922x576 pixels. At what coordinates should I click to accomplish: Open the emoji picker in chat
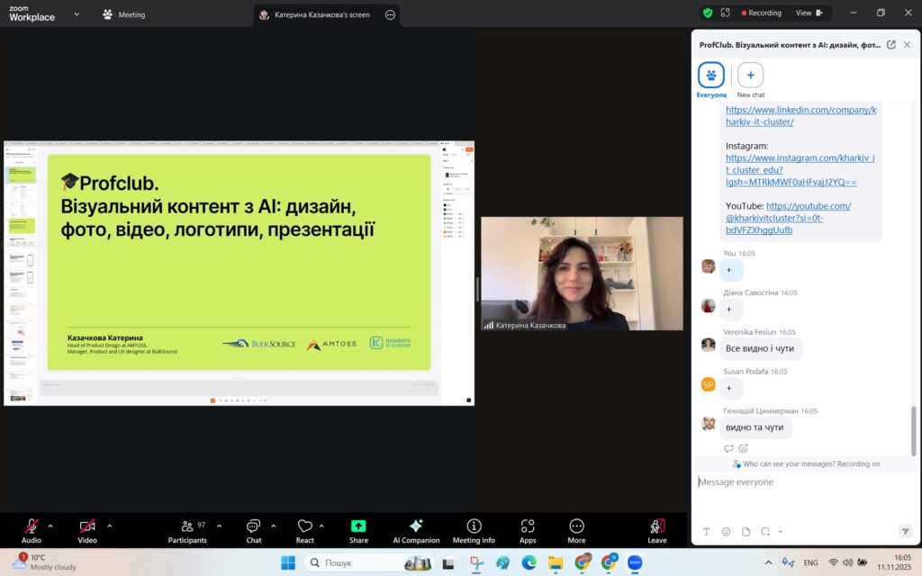point(726,531)
